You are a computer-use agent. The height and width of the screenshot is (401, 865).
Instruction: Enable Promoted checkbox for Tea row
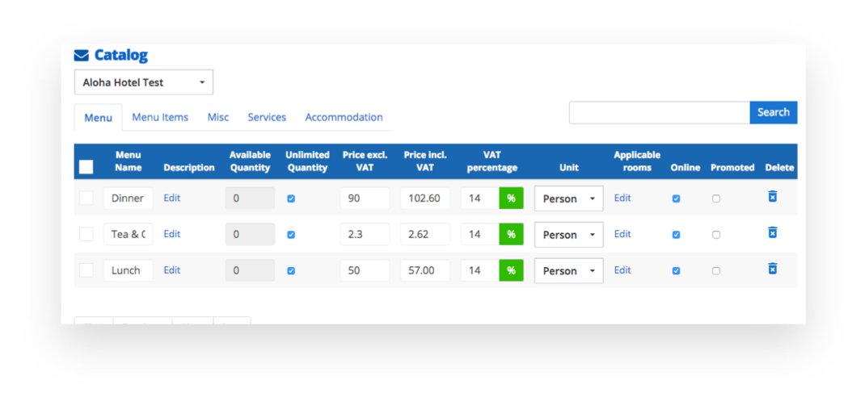pyautogui.click(x=716, y=235)
